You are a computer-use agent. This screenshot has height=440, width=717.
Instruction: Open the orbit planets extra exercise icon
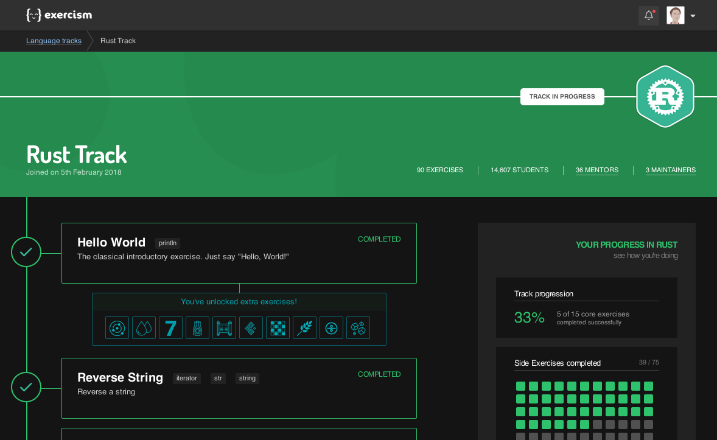click(x=117, y=328)
